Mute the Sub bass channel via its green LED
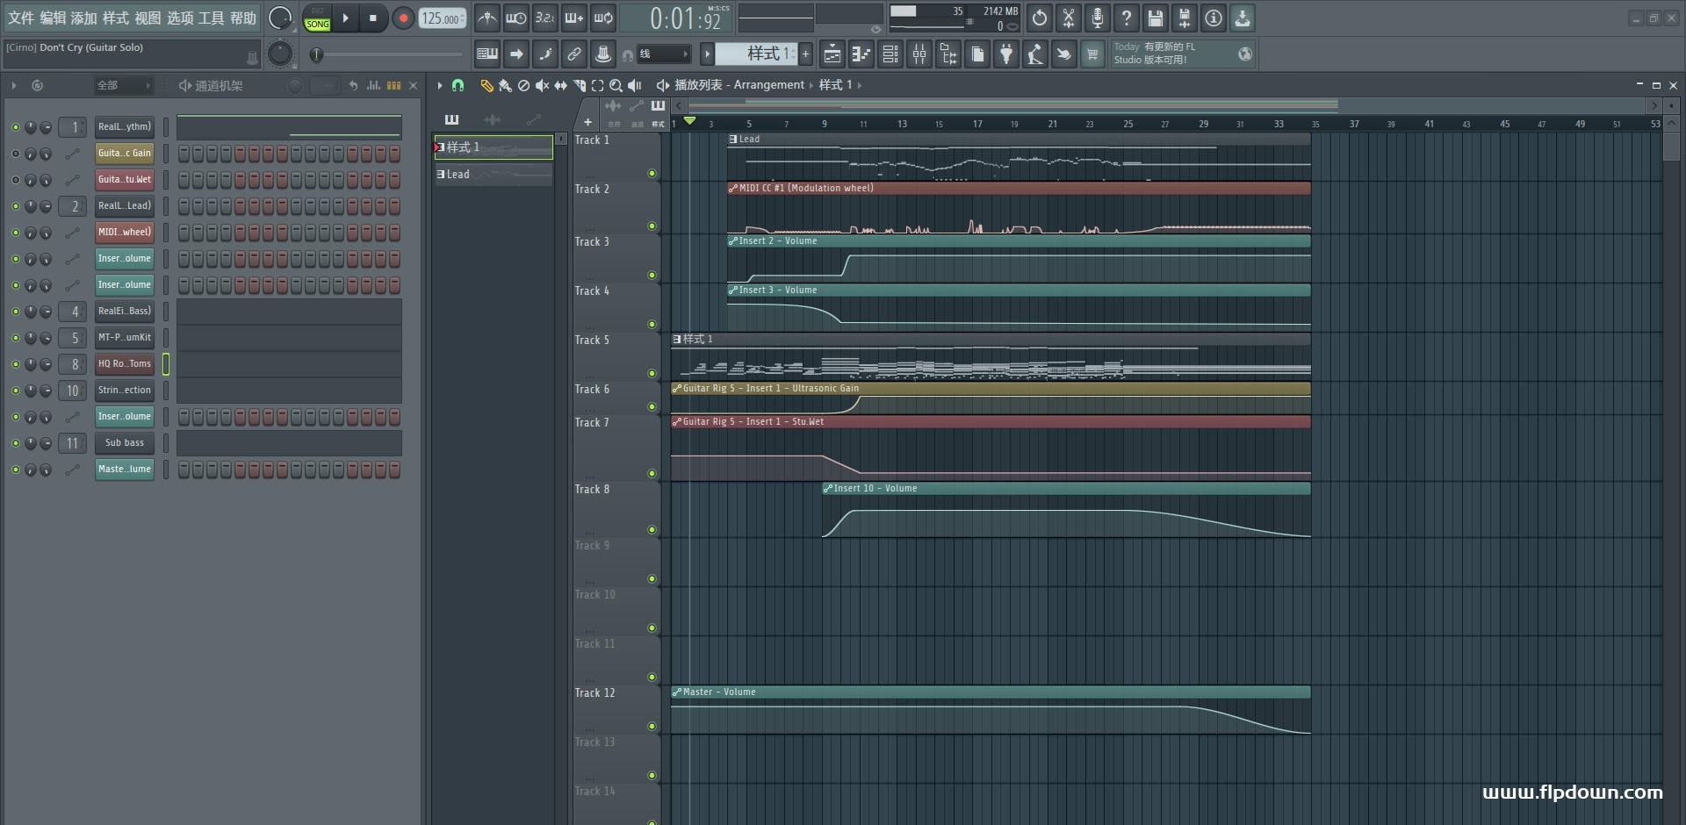The height and width of the screenshot is (825, 1686). [x=15, y=443]
